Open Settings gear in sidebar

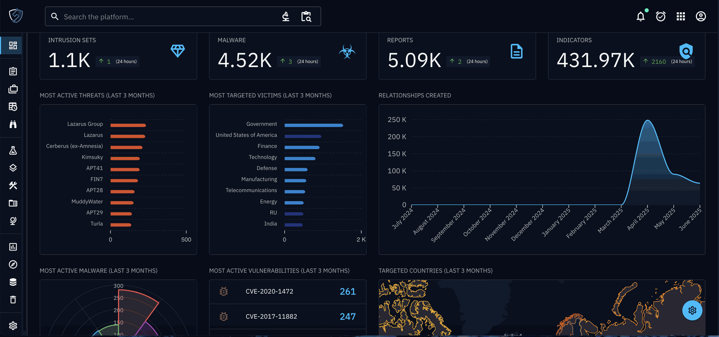coord(13,326)
